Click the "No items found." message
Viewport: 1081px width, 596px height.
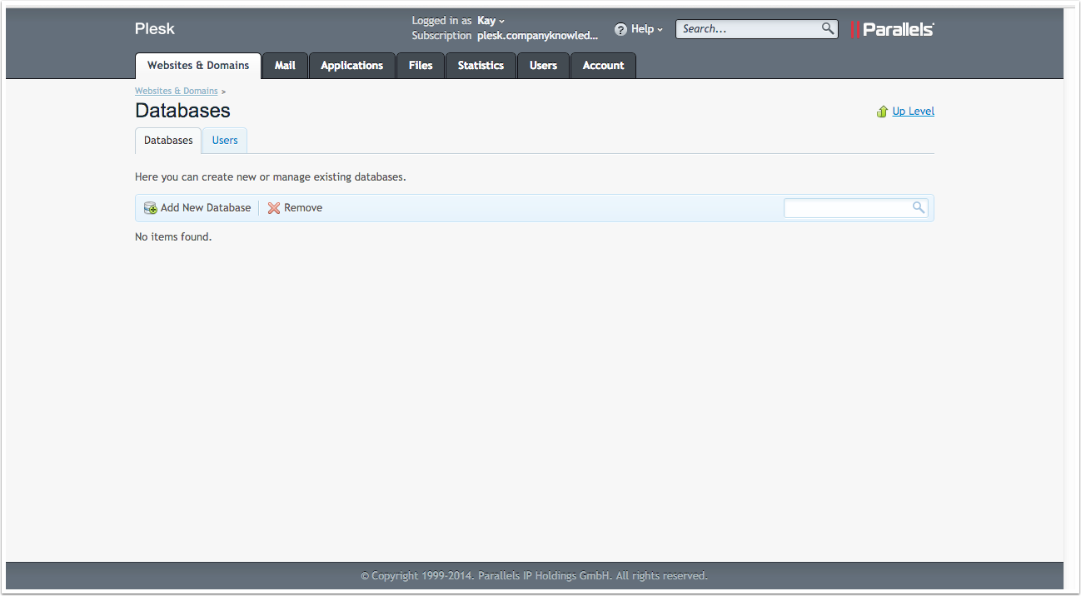tap(173, 237)
